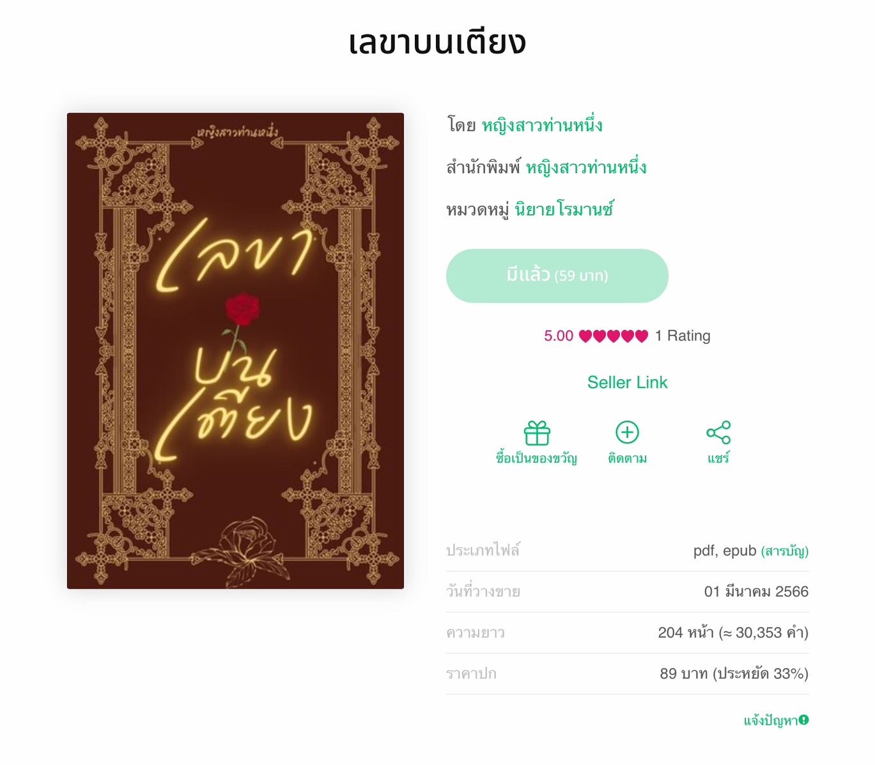Click the แชร์ share label

point(718,458)
